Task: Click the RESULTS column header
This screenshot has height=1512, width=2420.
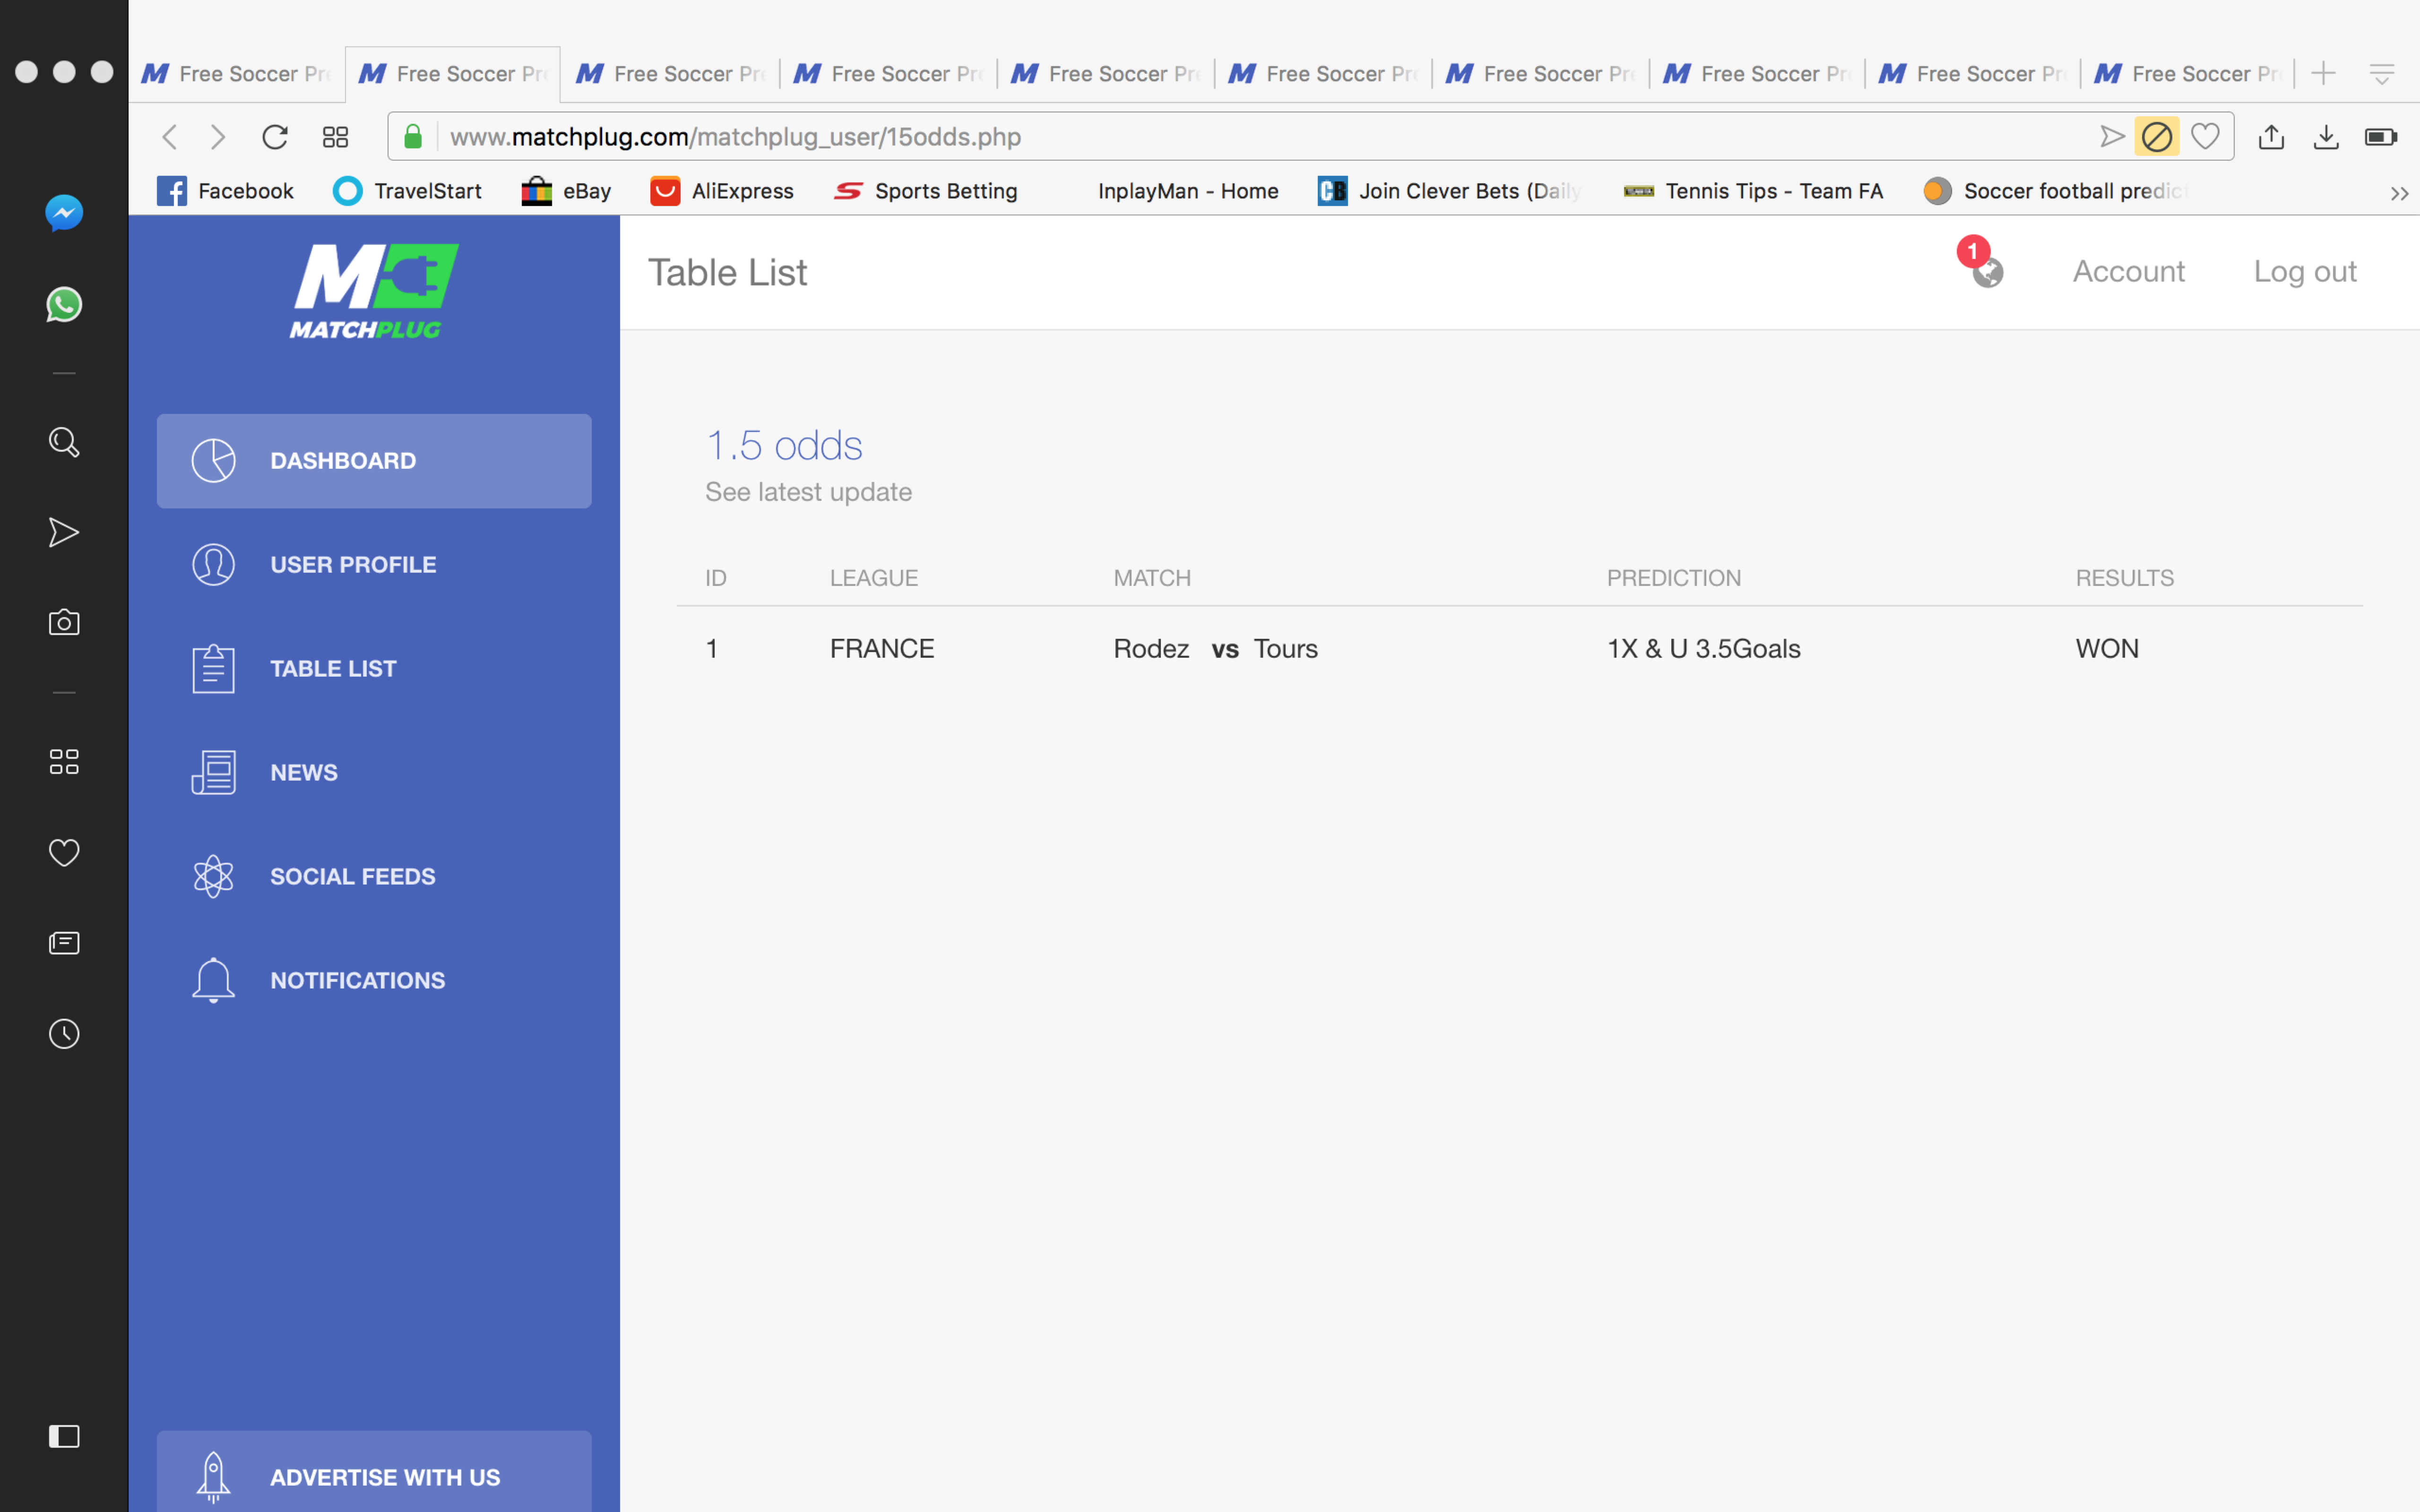Action: tap(2124, 578)
